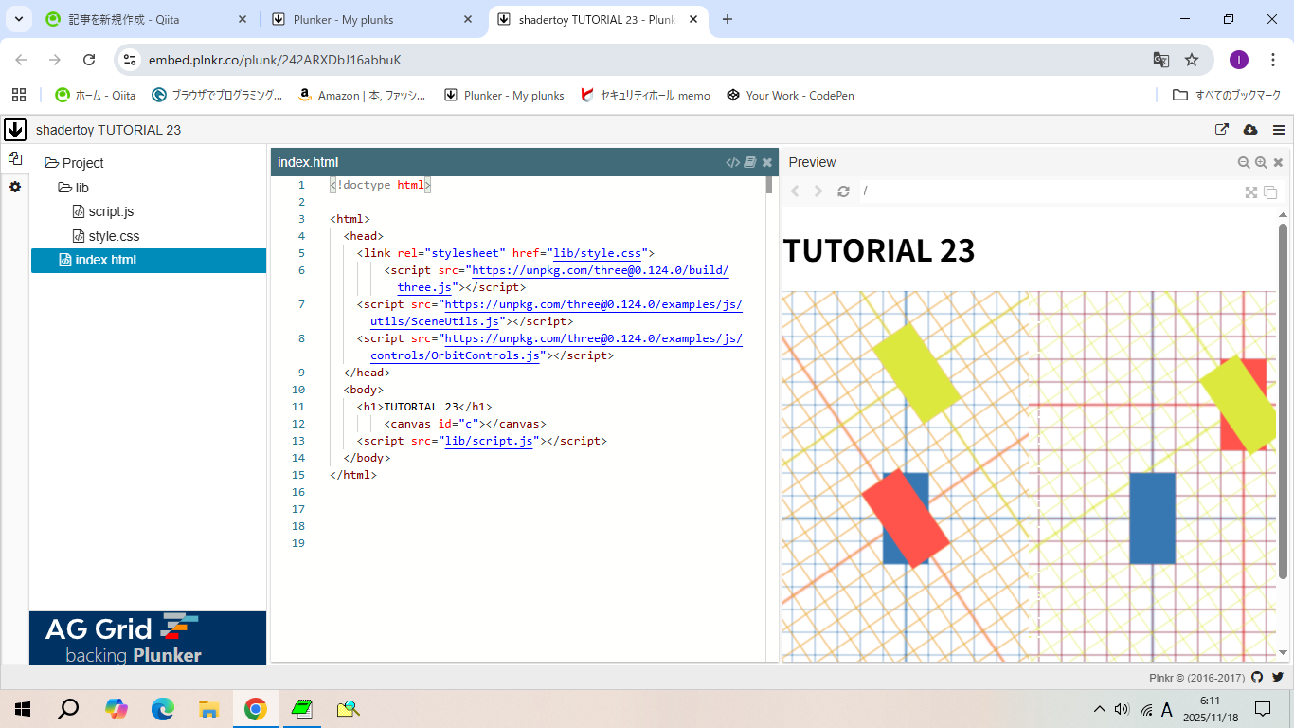Click the editor vertical scrollbar thumb
Screen dimensions: 1294x728
(769, 185)
